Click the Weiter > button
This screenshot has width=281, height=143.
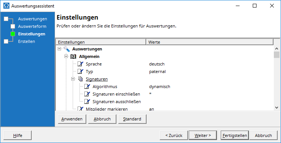pos(203,135)
